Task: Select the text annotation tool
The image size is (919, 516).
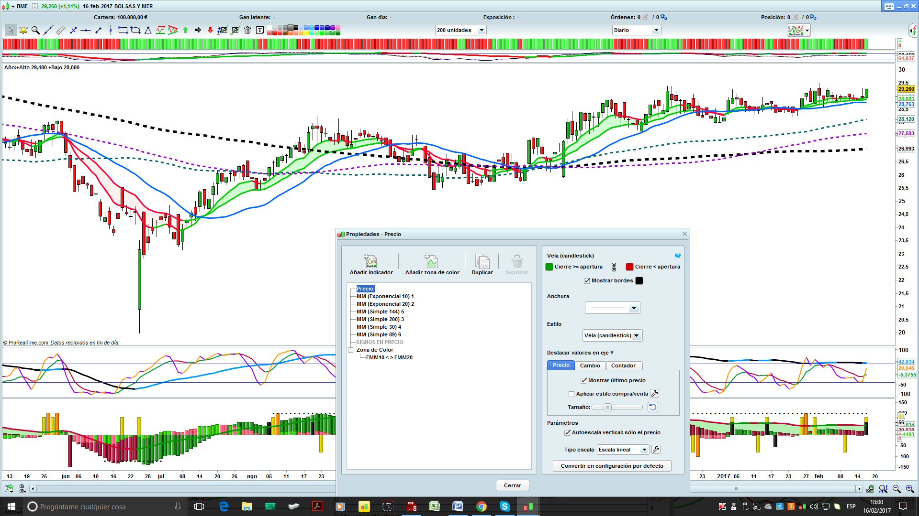Action: (x=260, y=30)
